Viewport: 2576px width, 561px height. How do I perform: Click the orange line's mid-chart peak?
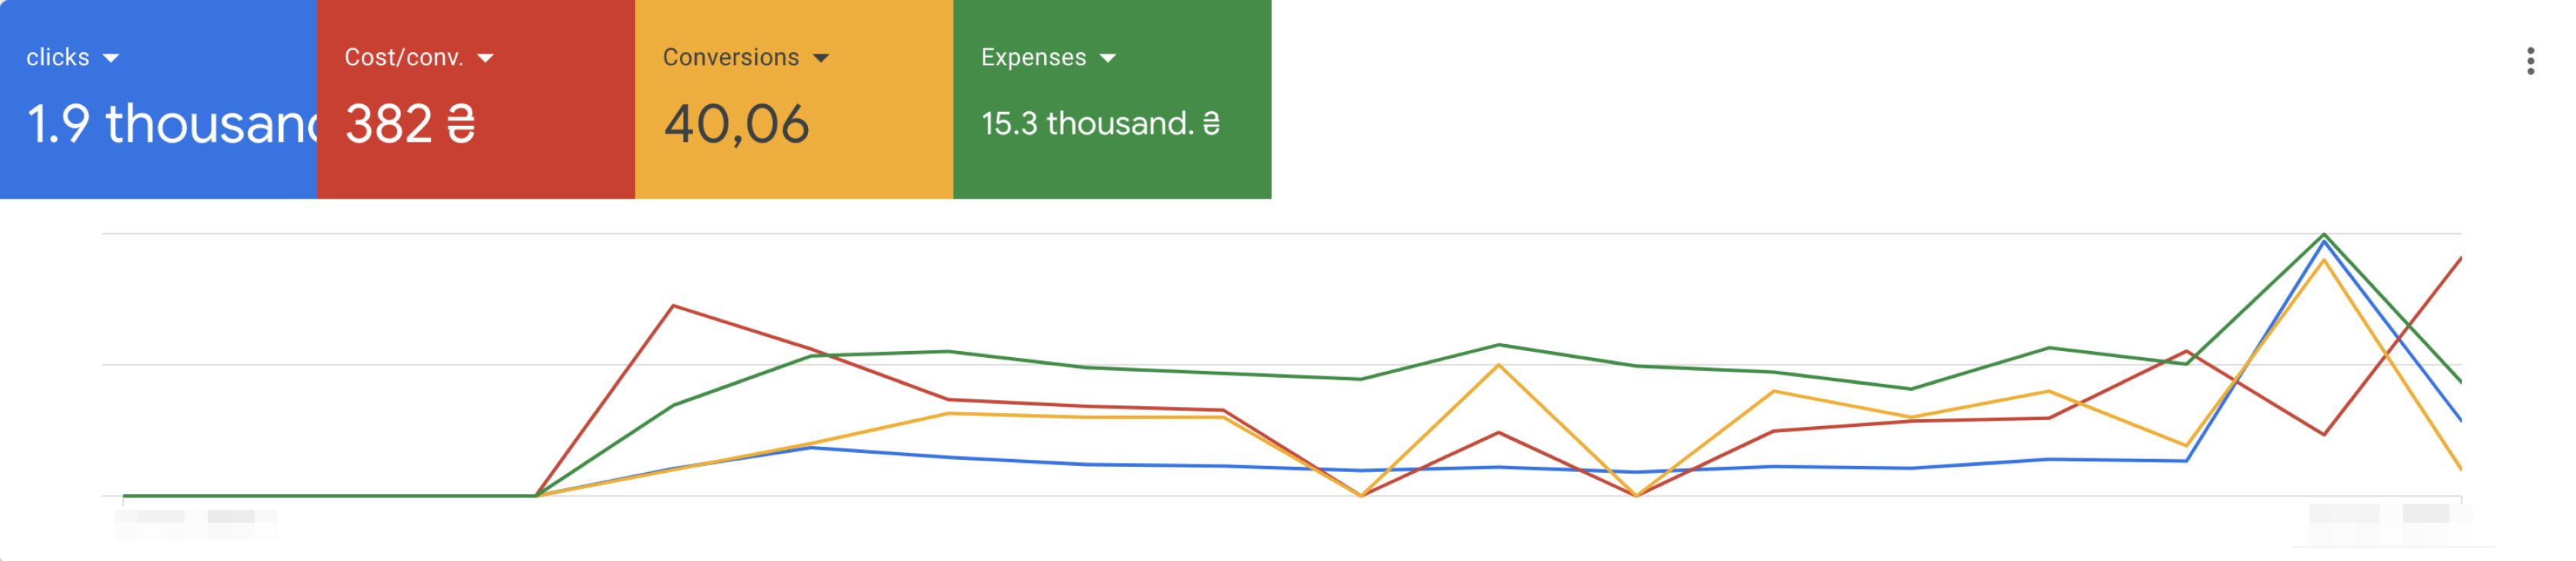[1498, 365]
